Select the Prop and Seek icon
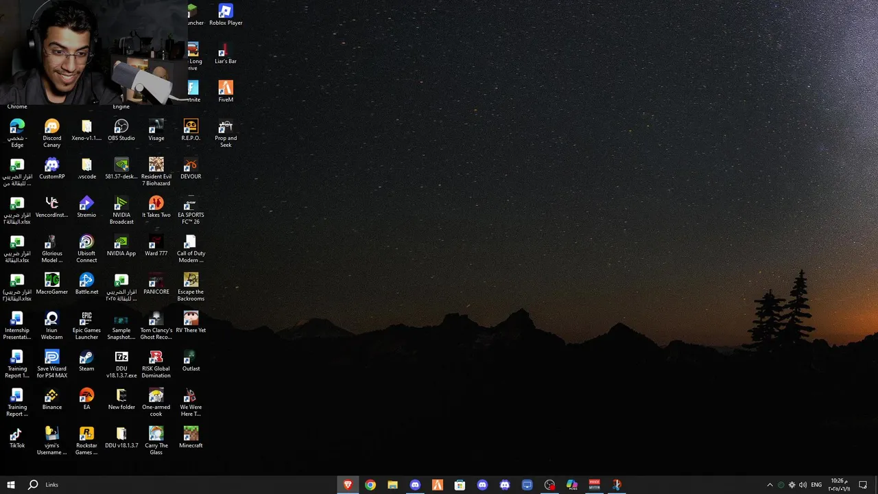The width and height of the screenshot is (878, 494). pyautogui.click(x=226, y=134)
